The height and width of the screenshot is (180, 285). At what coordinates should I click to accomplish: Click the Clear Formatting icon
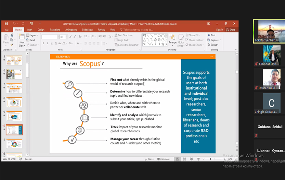(x=80, y=37)
